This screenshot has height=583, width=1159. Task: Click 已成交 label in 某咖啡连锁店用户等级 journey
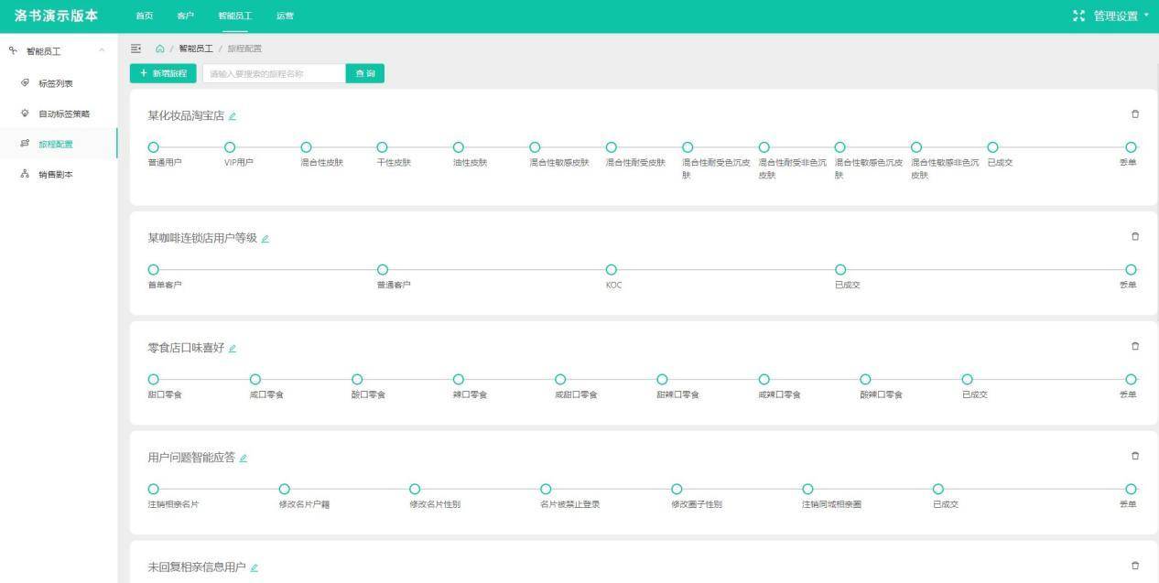pos(848,286)
